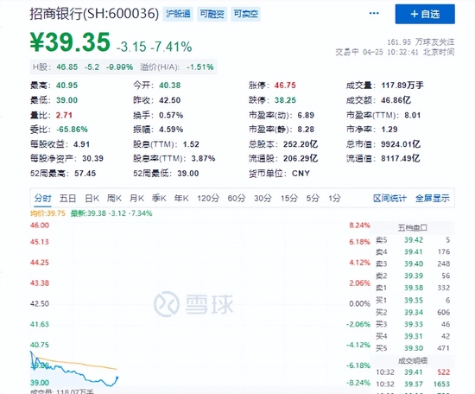Click the 成交额 value 46.86亿
Image resolution: width=475 pixels, height=394 pixels.
click(x=396, y=100)
